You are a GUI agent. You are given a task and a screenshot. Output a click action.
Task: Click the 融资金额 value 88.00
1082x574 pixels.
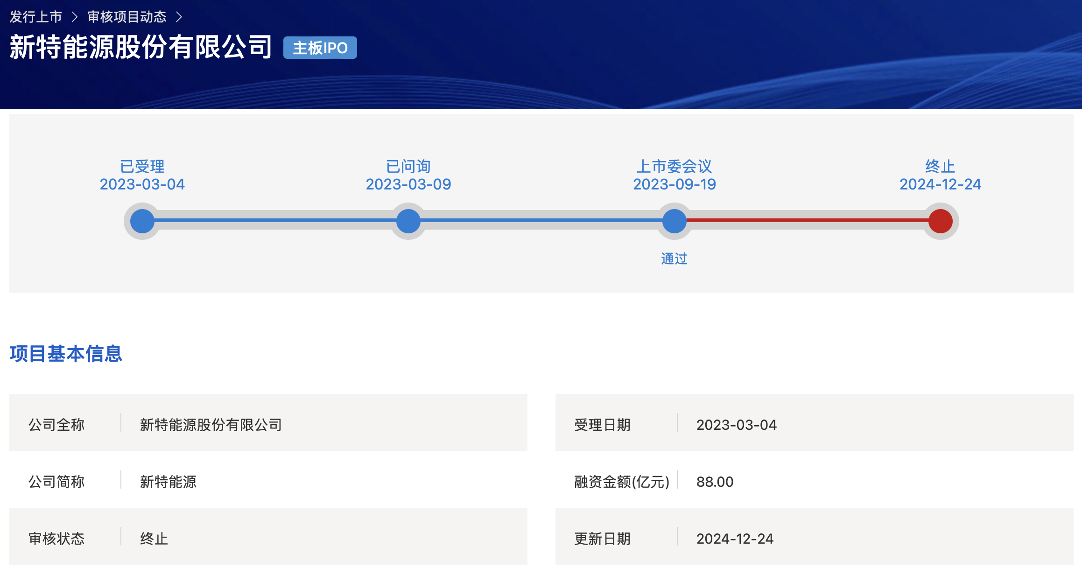(x=715, y=482)
